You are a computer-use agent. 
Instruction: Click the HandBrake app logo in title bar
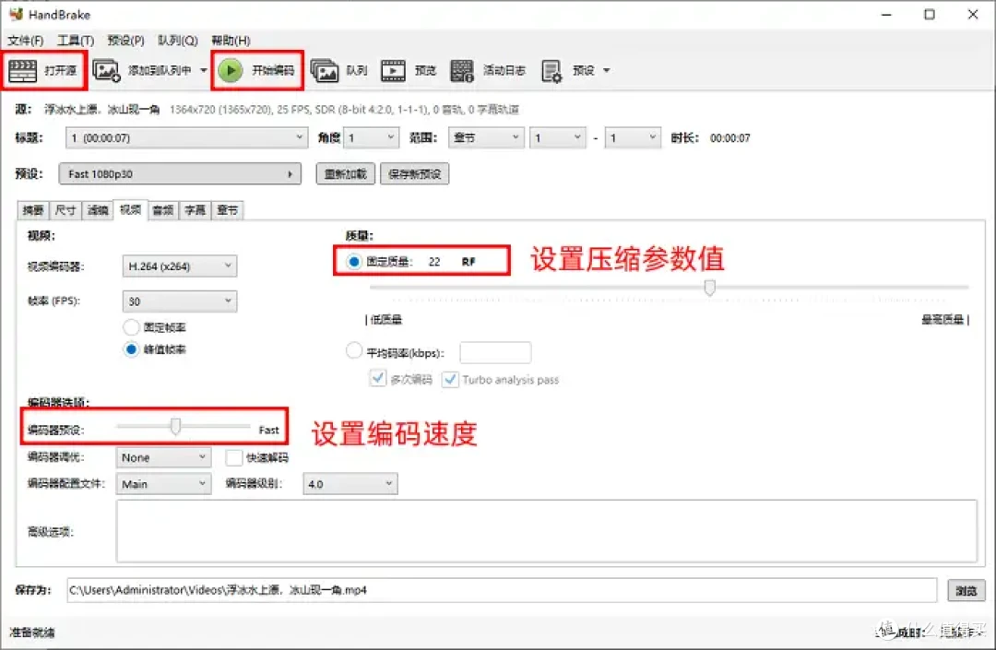click(16, 14)
